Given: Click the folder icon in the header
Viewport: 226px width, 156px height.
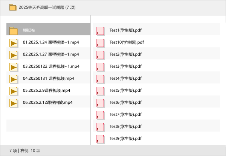Looking at the screenshot, I should [x=13, y=7].
